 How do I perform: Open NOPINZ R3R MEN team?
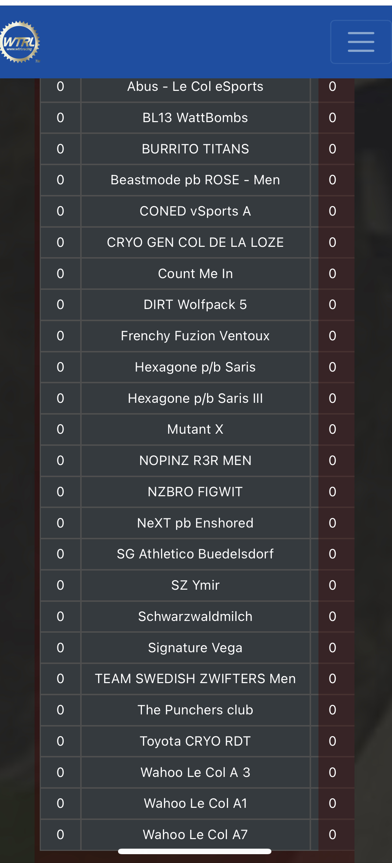[197, 461]
